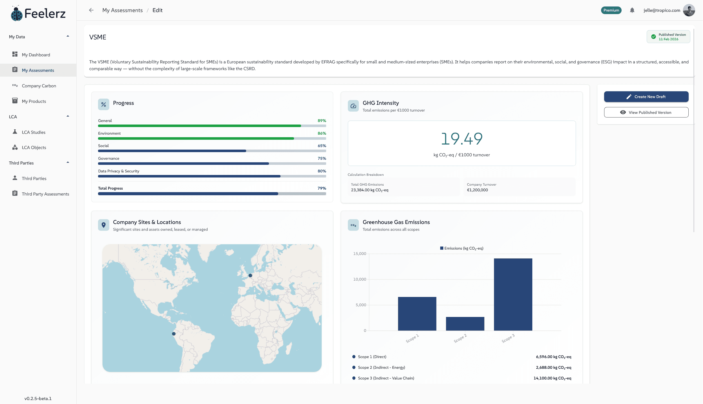
Task: Click the user profile avatar
Action: [x=689, y=10]
